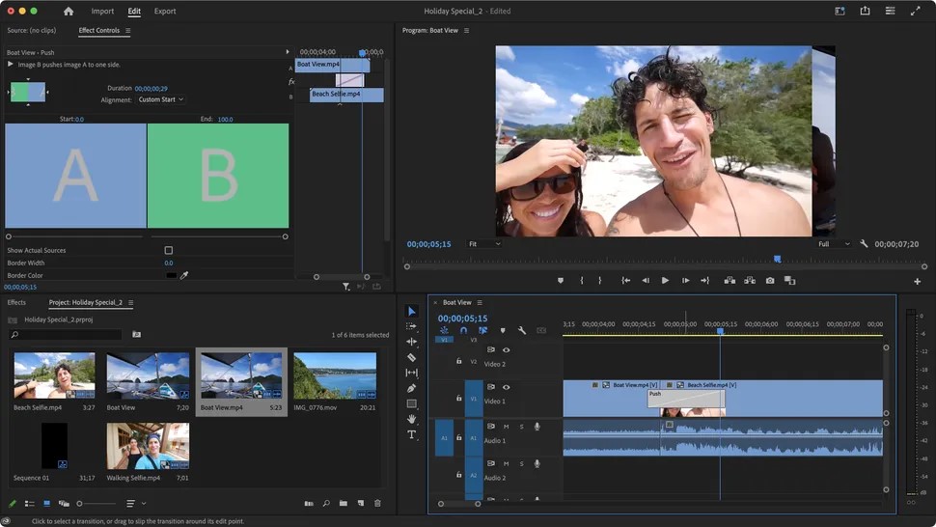936x527 pixels.
Task: Open the Fit zoom level dropdown
Action: pos(484,244)
